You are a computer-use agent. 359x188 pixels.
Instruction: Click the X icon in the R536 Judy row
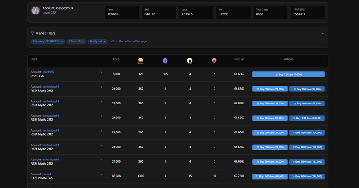(101, 72)
